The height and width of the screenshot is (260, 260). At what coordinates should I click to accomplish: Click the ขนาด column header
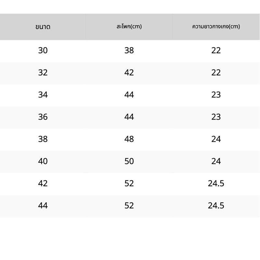tap(43, 27)
